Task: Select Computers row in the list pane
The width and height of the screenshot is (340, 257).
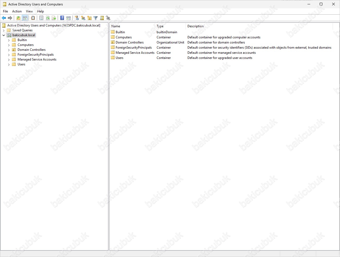Action: (124, 37)
